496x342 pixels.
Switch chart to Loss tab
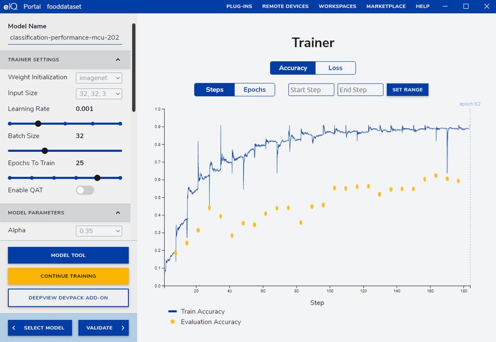coord(336,68)
